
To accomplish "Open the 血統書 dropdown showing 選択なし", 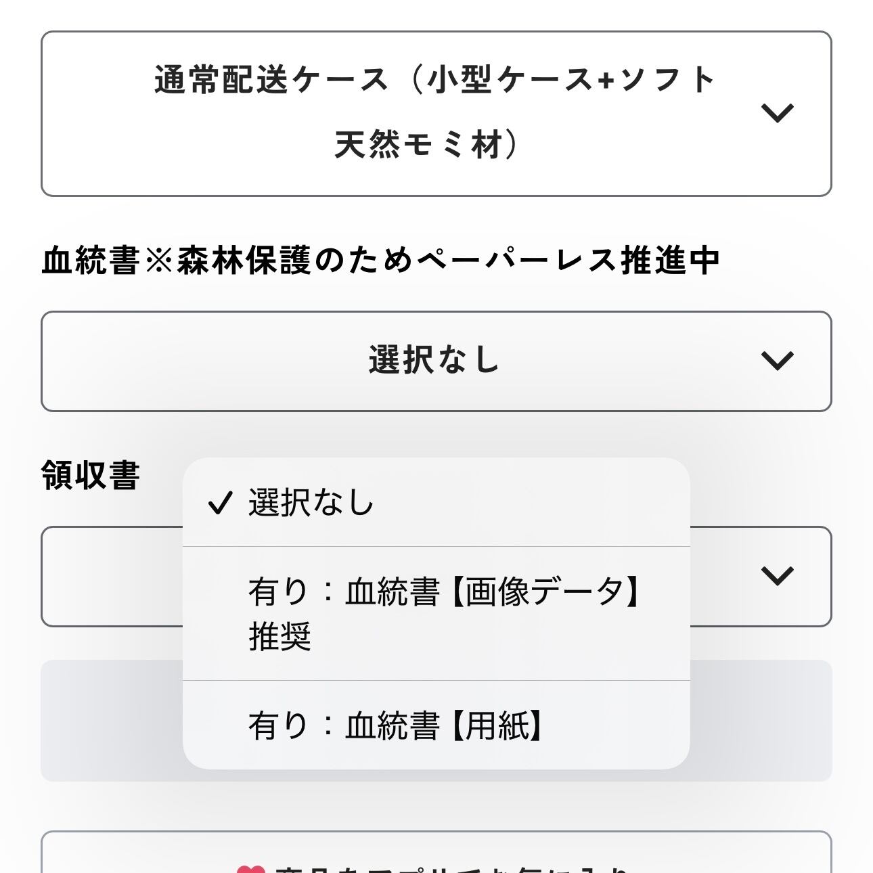I will 436,361.
